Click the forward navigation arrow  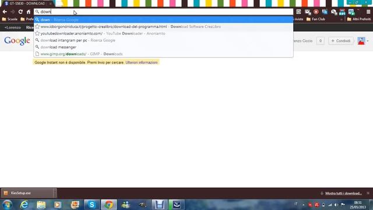[x=13, y=12]
